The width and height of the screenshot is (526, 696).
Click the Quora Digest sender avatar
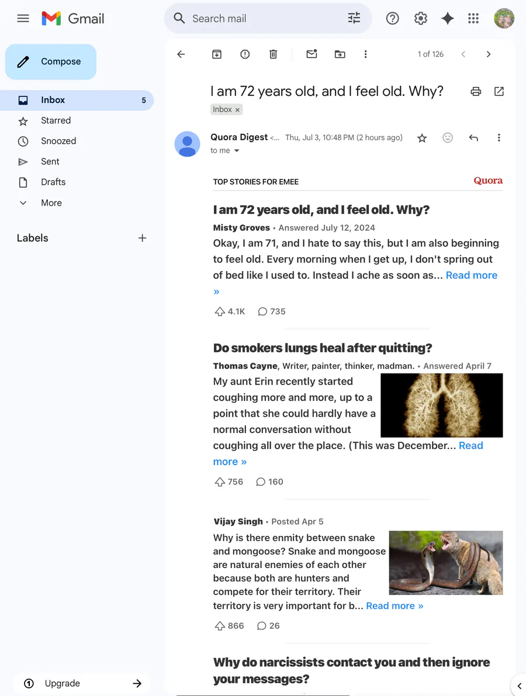[x=188, y=144]
